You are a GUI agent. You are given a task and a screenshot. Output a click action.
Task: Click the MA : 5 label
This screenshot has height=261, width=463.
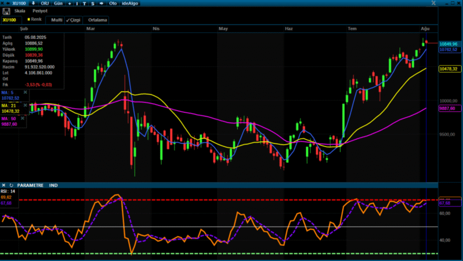click(8, 92)
